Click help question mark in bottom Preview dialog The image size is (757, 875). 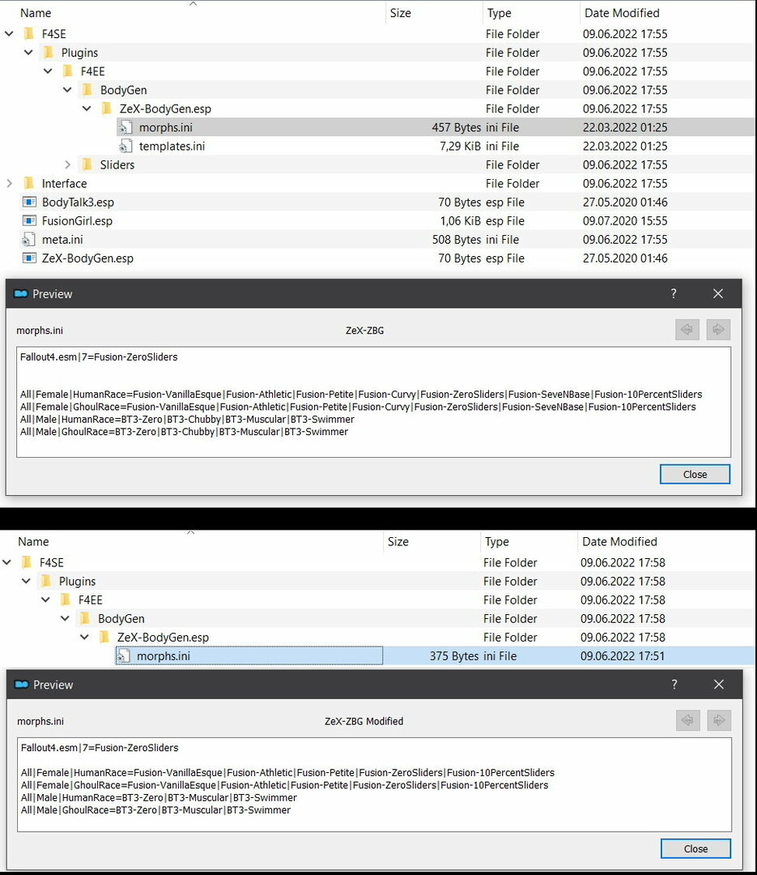tap(674, 684)
